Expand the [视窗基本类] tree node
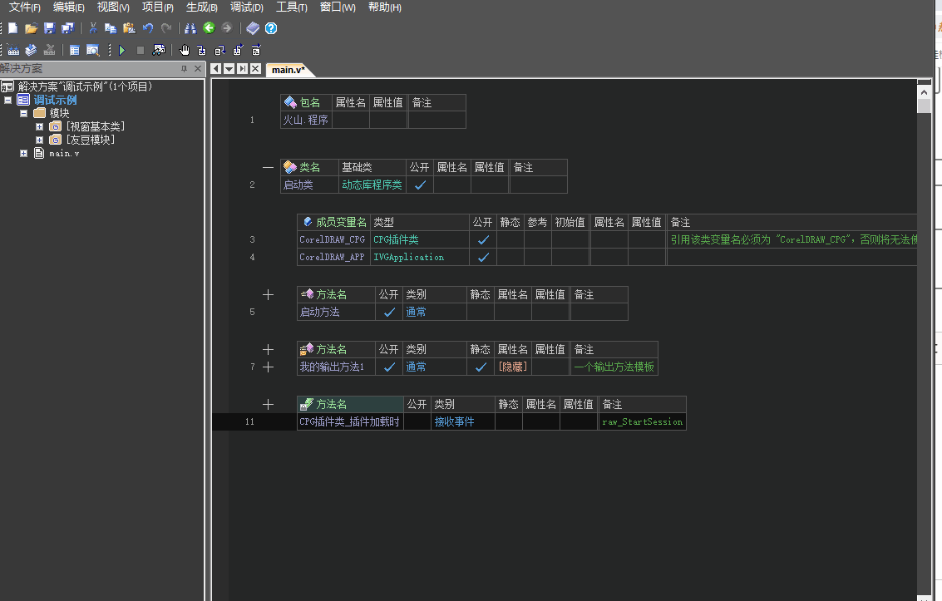 [x=39, y=126]
